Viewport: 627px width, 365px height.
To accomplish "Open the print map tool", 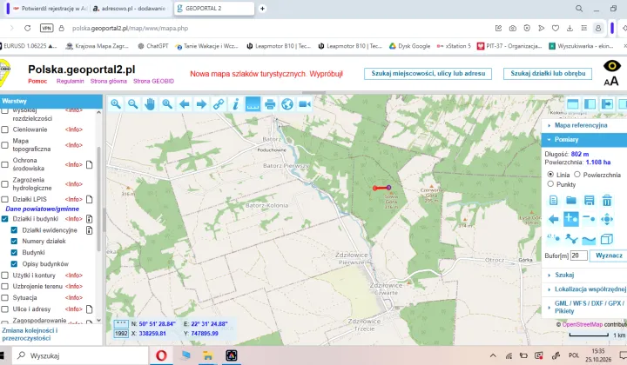I will click(270, 104).
